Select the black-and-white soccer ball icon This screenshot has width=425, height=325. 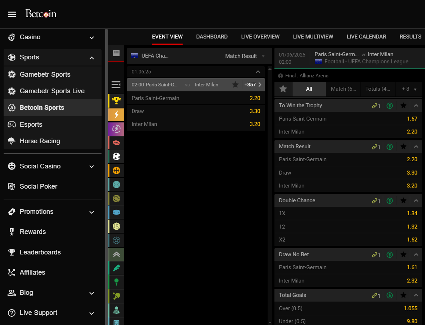point(116,157)
